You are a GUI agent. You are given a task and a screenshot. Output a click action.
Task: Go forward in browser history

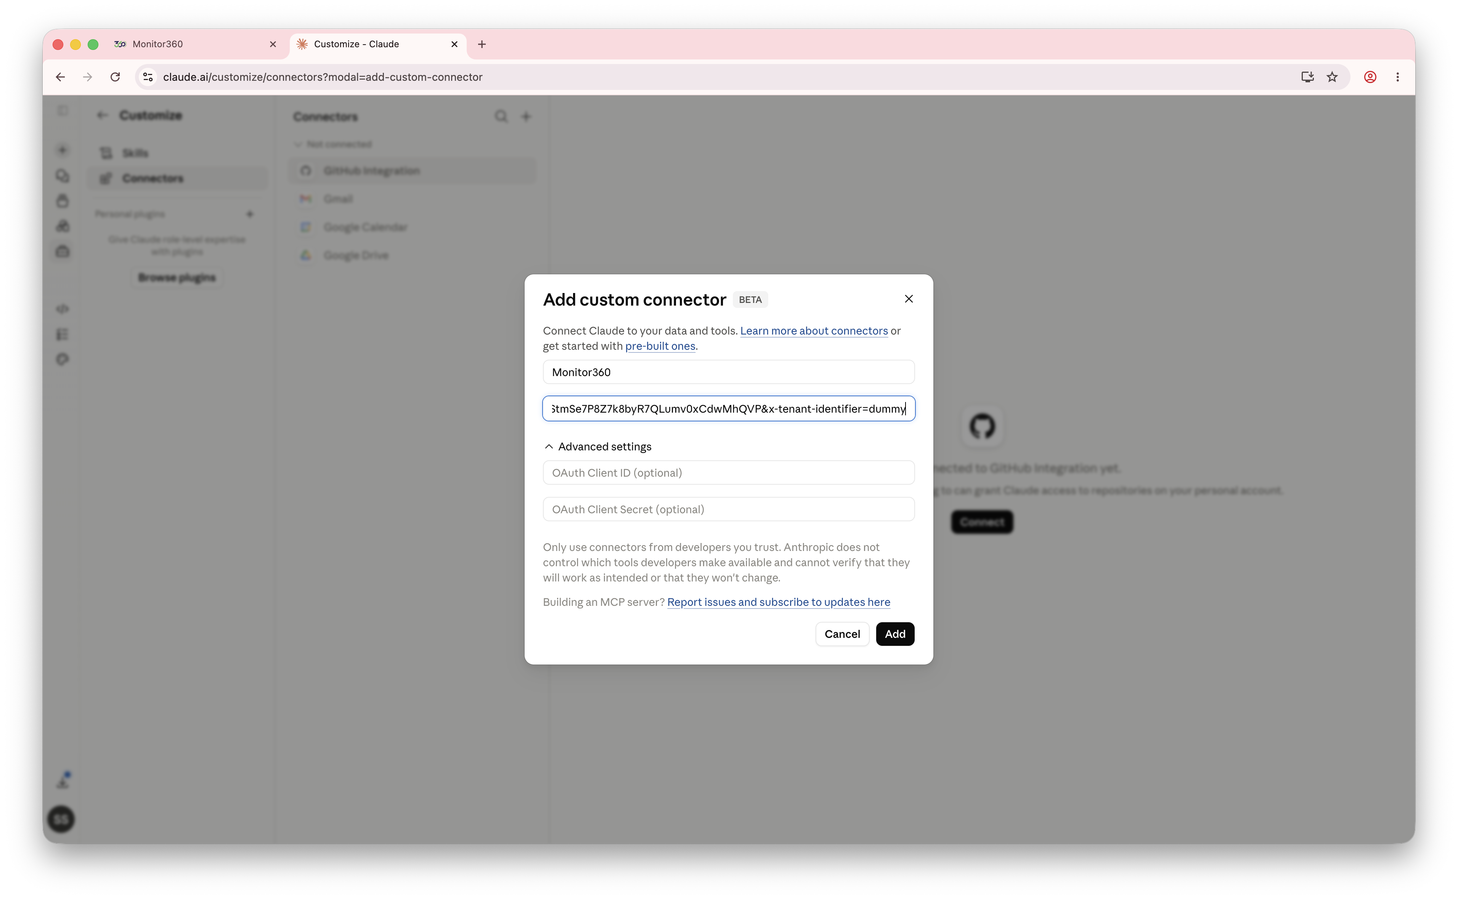88,77
